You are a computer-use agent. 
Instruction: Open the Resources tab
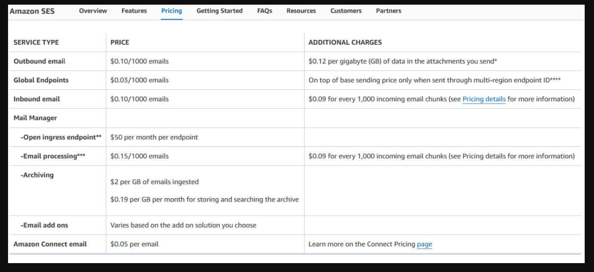point(301,11)
